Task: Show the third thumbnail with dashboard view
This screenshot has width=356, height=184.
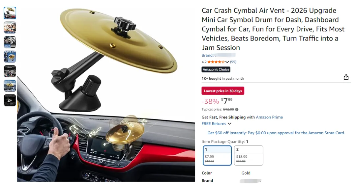Action: click(10, 42)
